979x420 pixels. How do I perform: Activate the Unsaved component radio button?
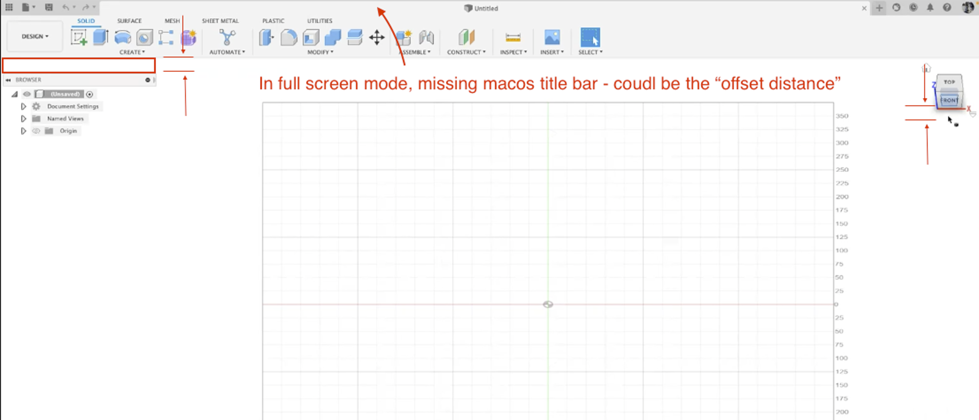pyautogui.click(x=90, y=94)
